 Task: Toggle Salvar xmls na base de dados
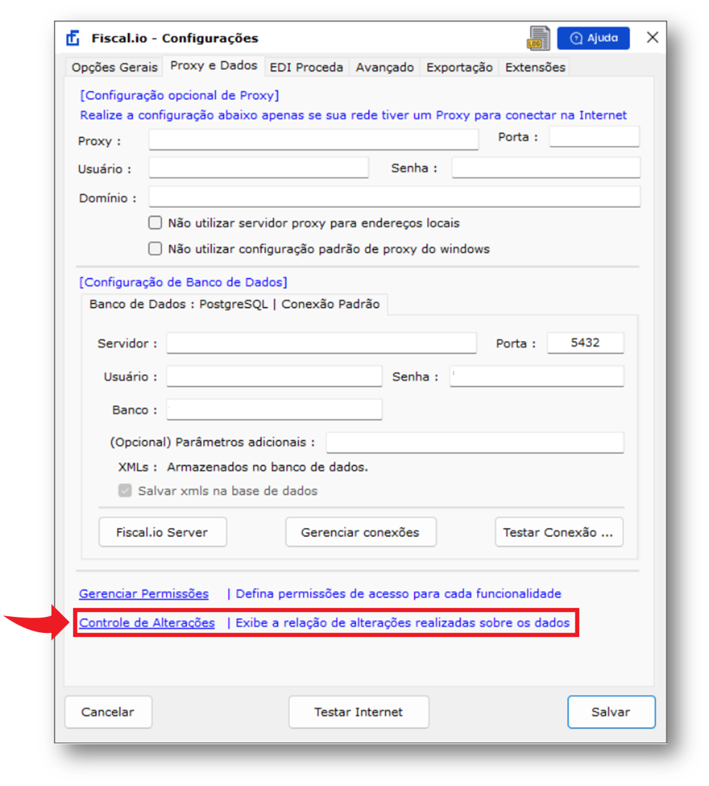pyautogui.click(x=125, y=491)
